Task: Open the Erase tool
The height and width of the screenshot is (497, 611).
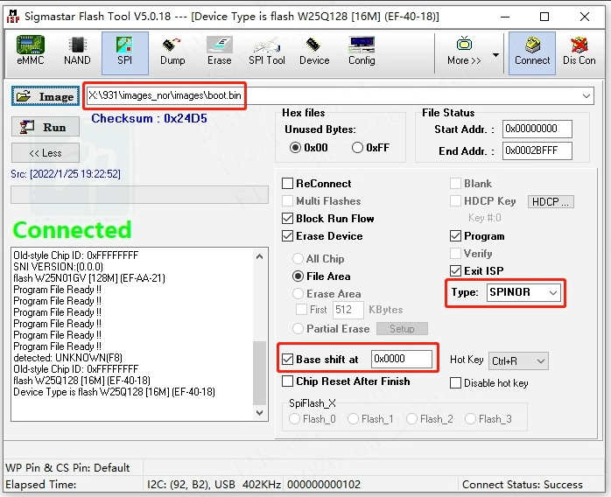Action: coord(220,52)
